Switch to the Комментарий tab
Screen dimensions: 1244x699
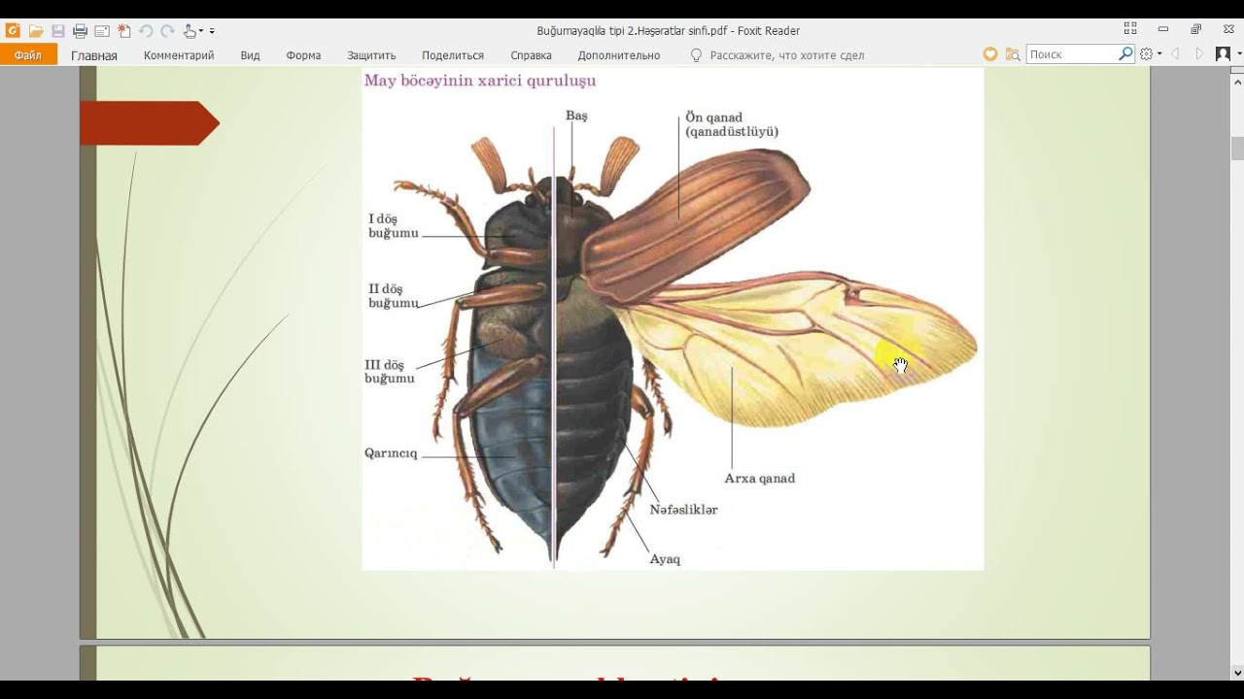tap(179, 55)
